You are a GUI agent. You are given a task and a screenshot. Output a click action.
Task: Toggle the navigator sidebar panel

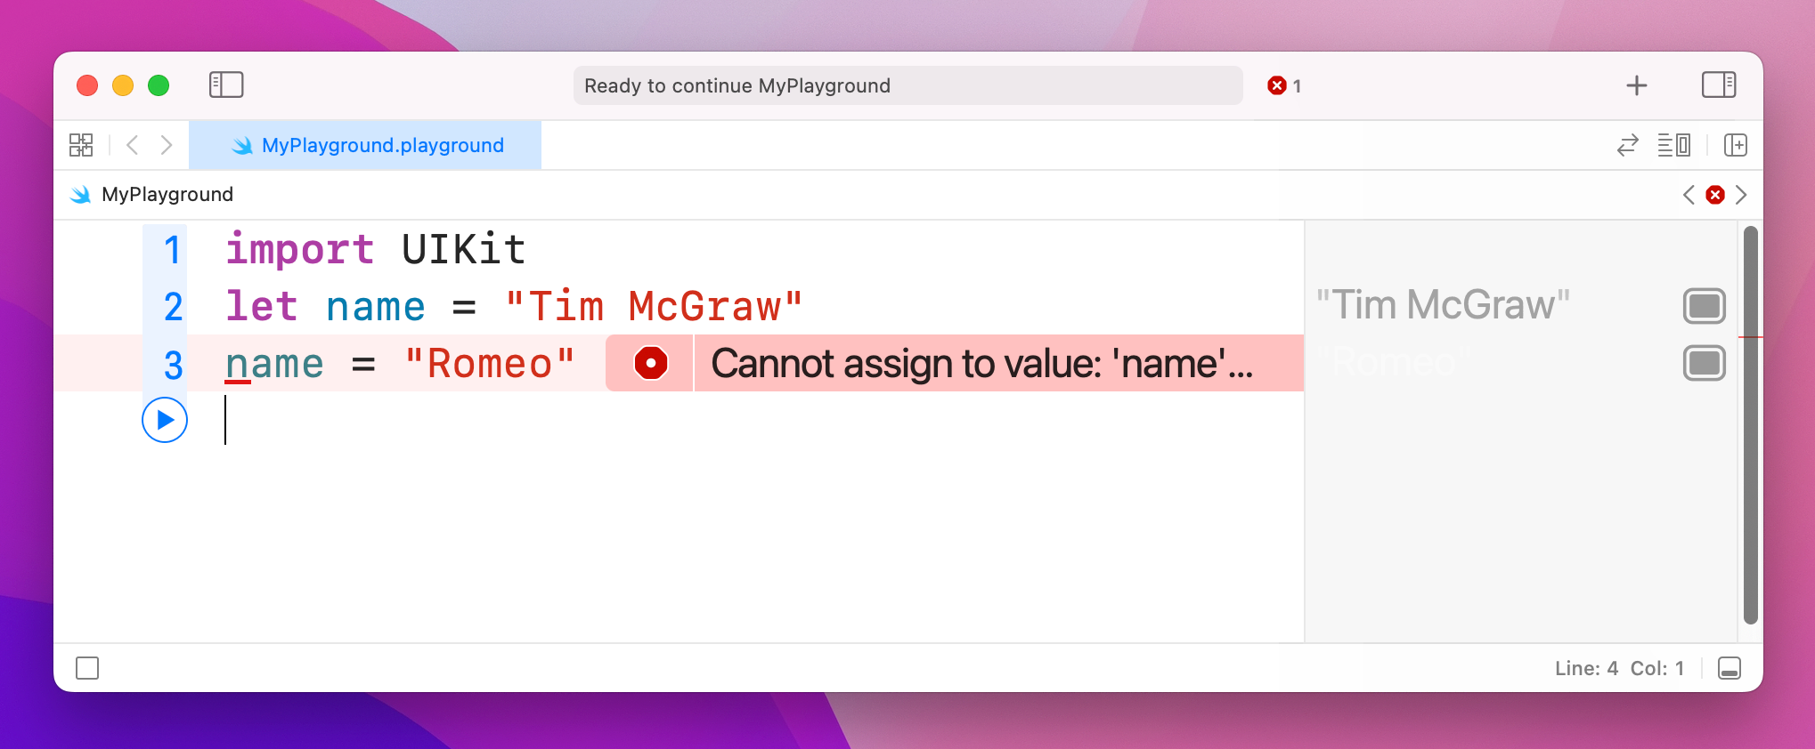point(226,85)
